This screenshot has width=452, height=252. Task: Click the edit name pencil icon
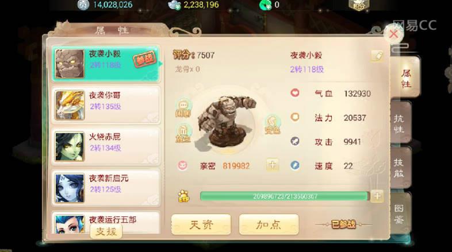(377, 55)
